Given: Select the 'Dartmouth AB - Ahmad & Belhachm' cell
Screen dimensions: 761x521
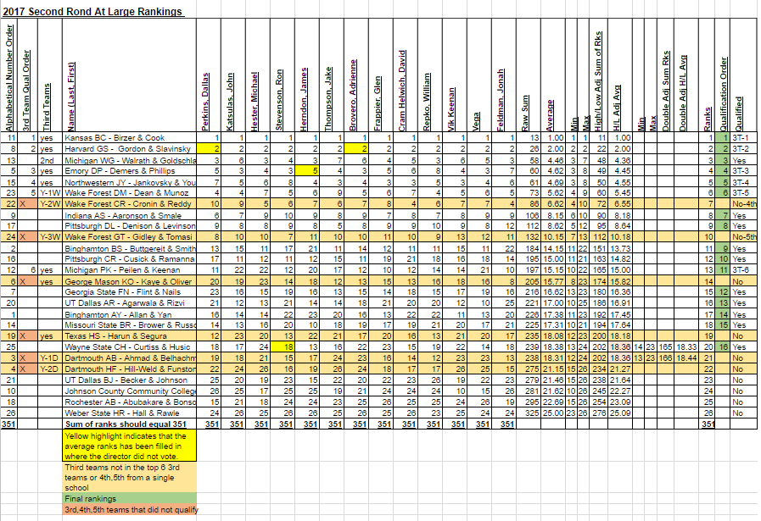Looking at the screenshot, I should 129,357.
